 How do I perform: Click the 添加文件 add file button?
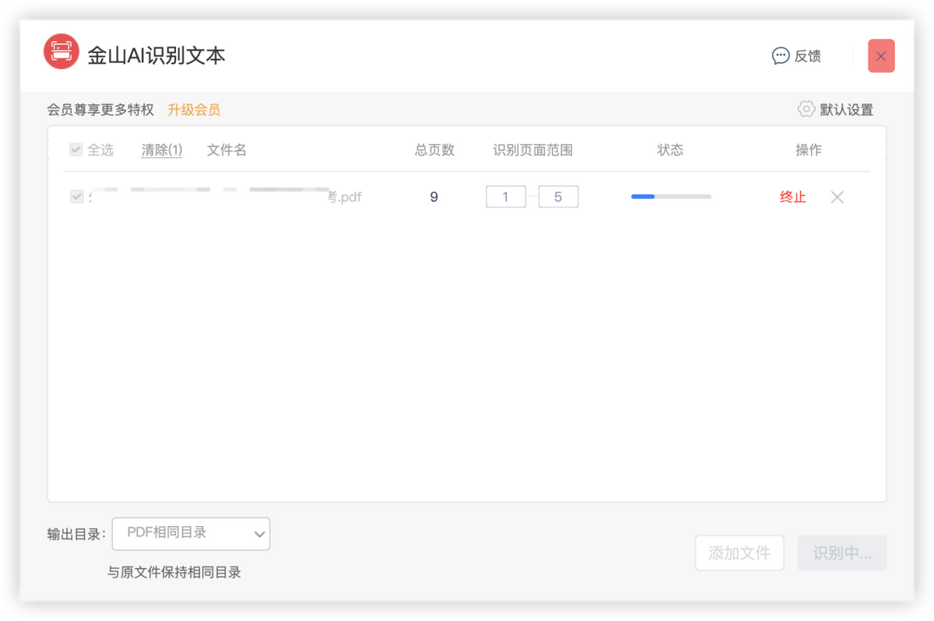point(739,553)
